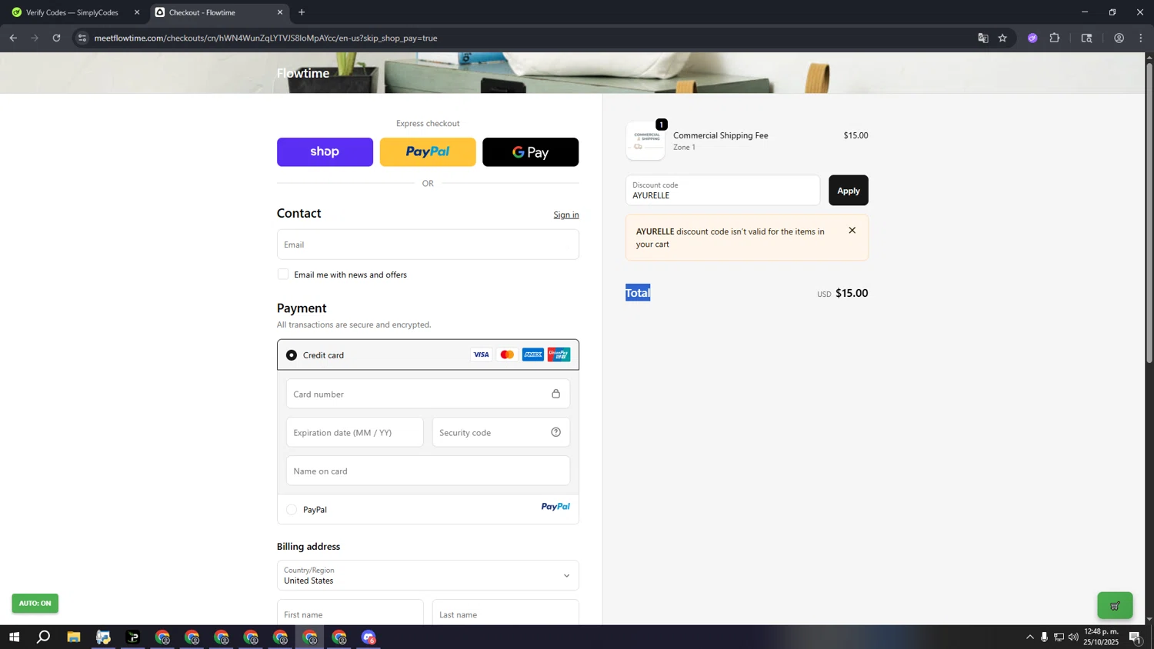Pay with the Shop express checkout button
This screenshot has height=649, width=1154.
(325, 152)
